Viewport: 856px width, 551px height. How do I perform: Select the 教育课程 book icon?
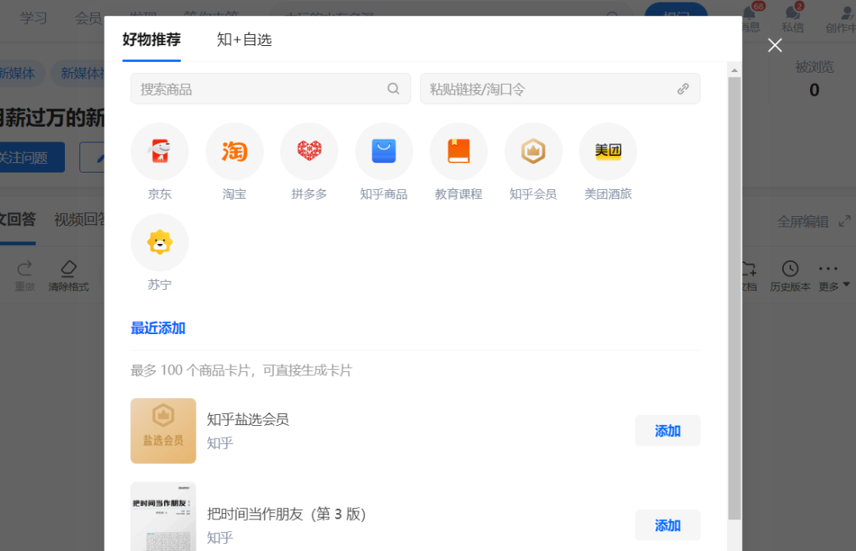(x=459, y=151)
